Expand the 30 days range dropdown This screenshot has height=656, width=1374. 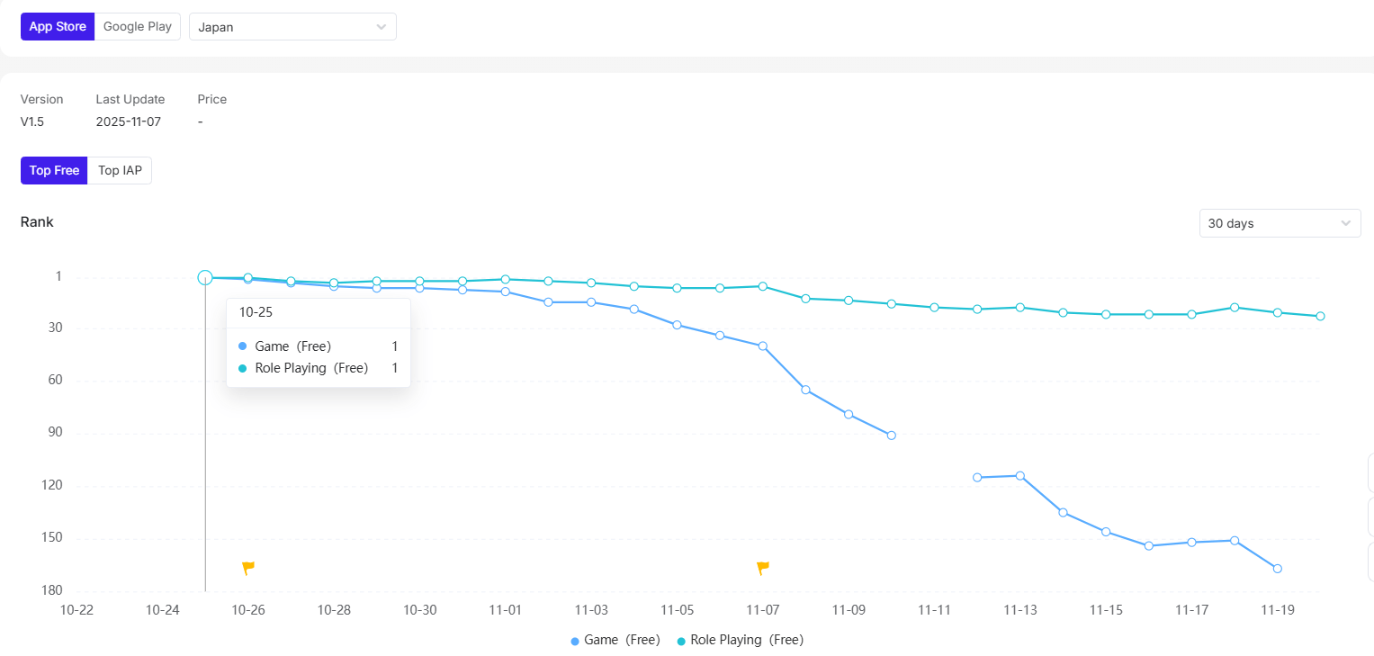pyautogui.click(x=1279, y=223)
